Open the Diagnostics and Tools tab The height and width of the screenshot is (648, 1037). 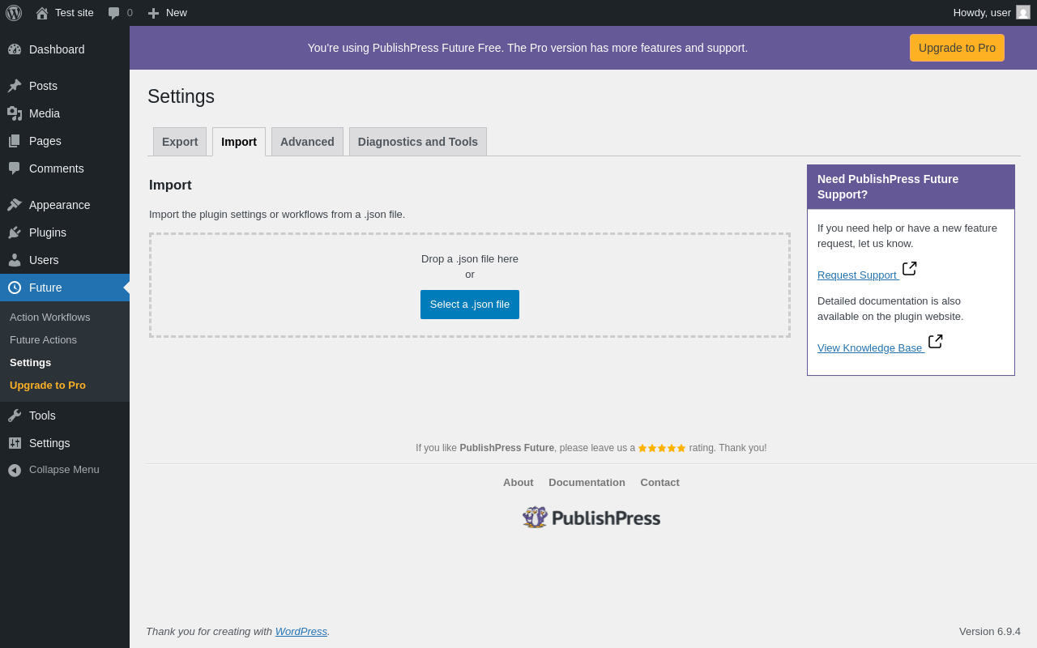tap(418, 142)
